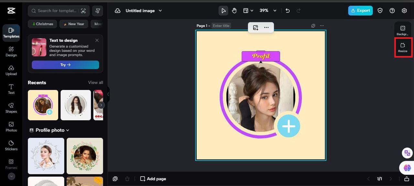The height and width of the screenshot is (186, 414).
Task: Open the Shapes sidebar tab
Action: pyautogui.click(x=11, y=108)
